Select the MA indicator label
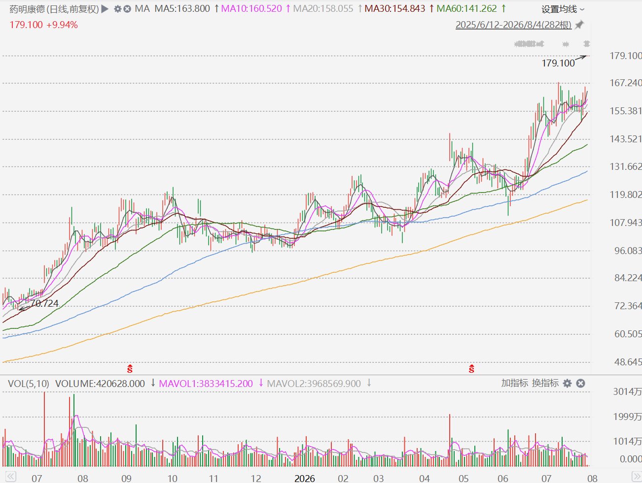The width and height of the screenshot is (642, 483). tap(142, 9)
